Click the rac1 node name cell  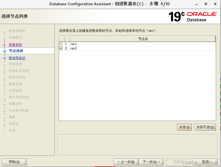[x=143, y=44]
